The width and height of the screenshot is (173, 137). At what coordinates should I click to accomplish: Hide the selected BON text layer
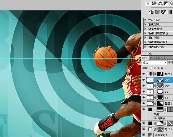(x=143, y=80)
